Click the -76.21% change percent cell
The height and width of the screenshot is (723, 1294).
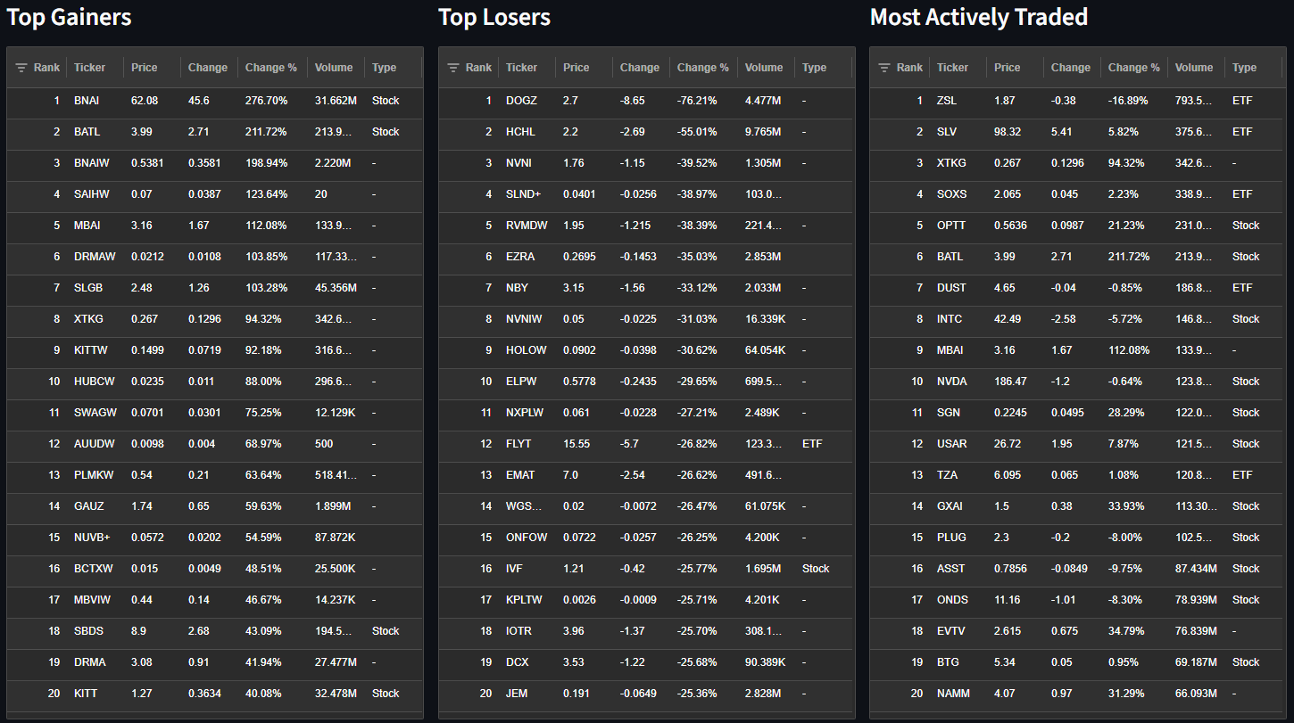[699, 101]
